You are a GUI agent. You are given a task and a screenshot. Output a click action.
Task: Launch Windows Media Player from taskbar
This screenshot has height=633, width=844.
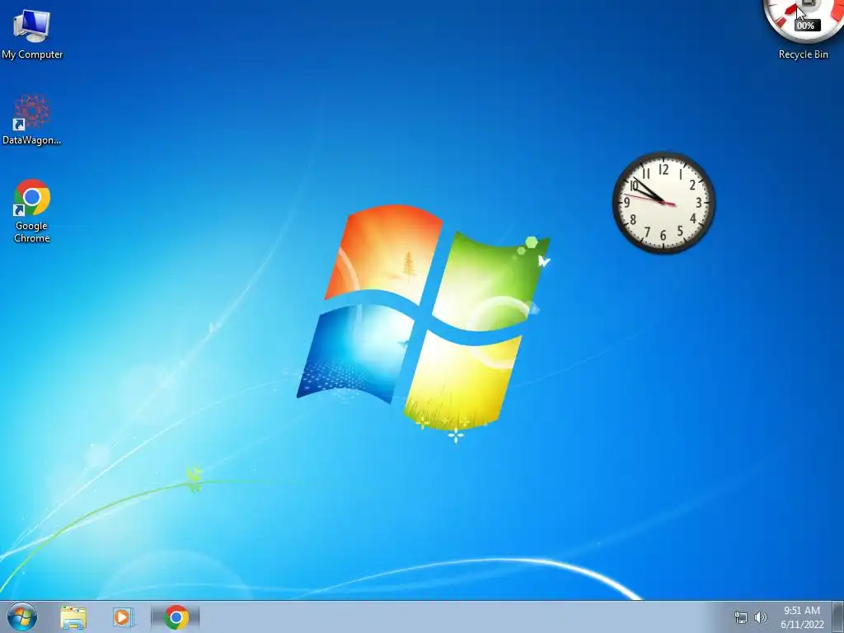(x=124, y=617)
